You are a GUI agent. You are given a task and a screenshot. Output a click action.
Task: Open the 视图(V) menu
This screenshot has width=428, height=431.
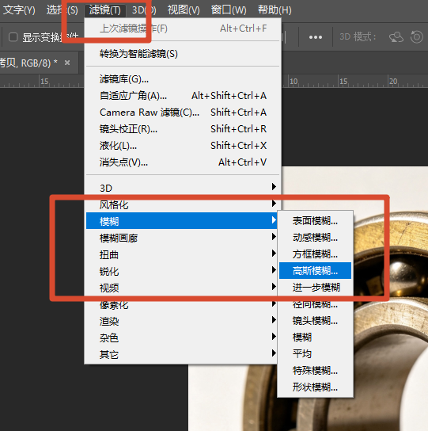click(x=184, y=10)
